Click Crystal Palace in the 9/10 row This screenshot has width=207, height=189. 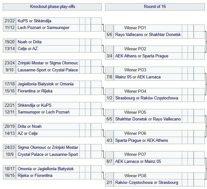[x=64, y=70]
